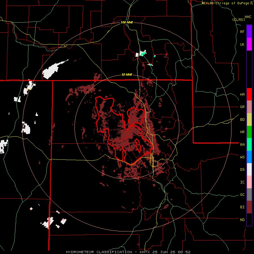Image resolution: width=254 pixels, height=254 pixels.
Task: Click the ND black legend swatch
Action: point(249,220)
